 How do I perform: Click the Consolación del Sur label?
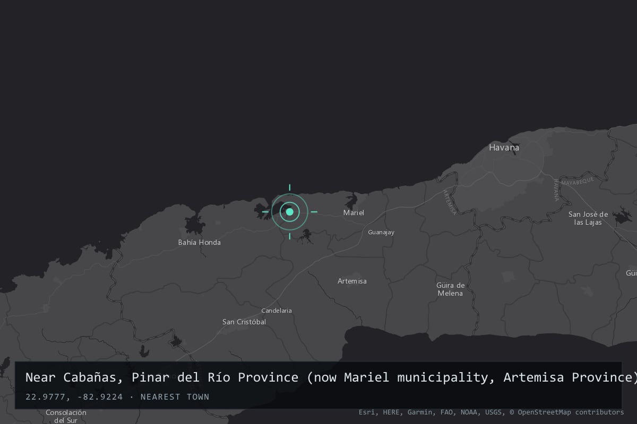tap(66, 416)
